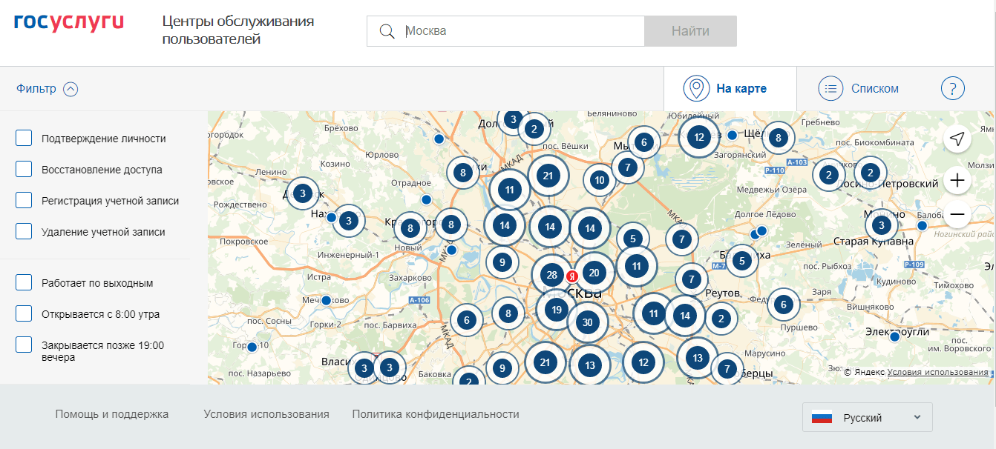Click the Москва search input field

[x=520, y=31]
